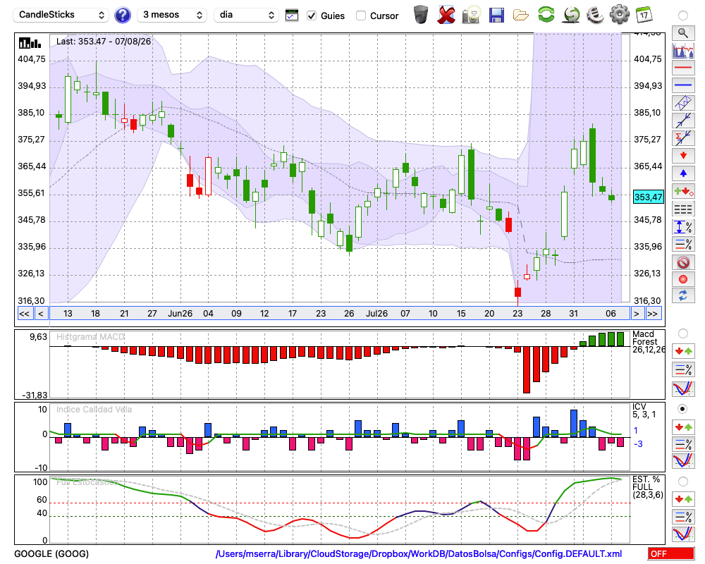This screenshot has width=705, height=564.
Task: Open the yellow folder icon
Action: point(521,16)
